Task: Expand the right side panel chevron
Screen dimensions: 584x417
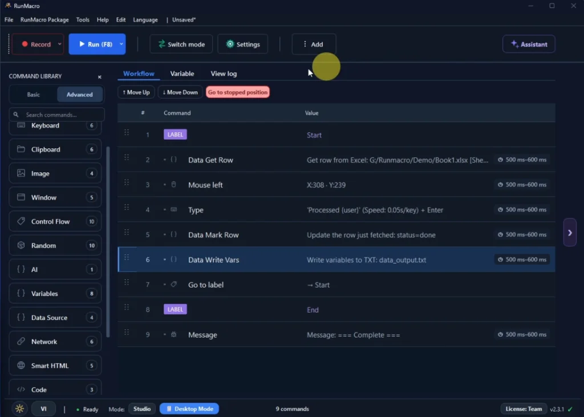Action: 570,233
